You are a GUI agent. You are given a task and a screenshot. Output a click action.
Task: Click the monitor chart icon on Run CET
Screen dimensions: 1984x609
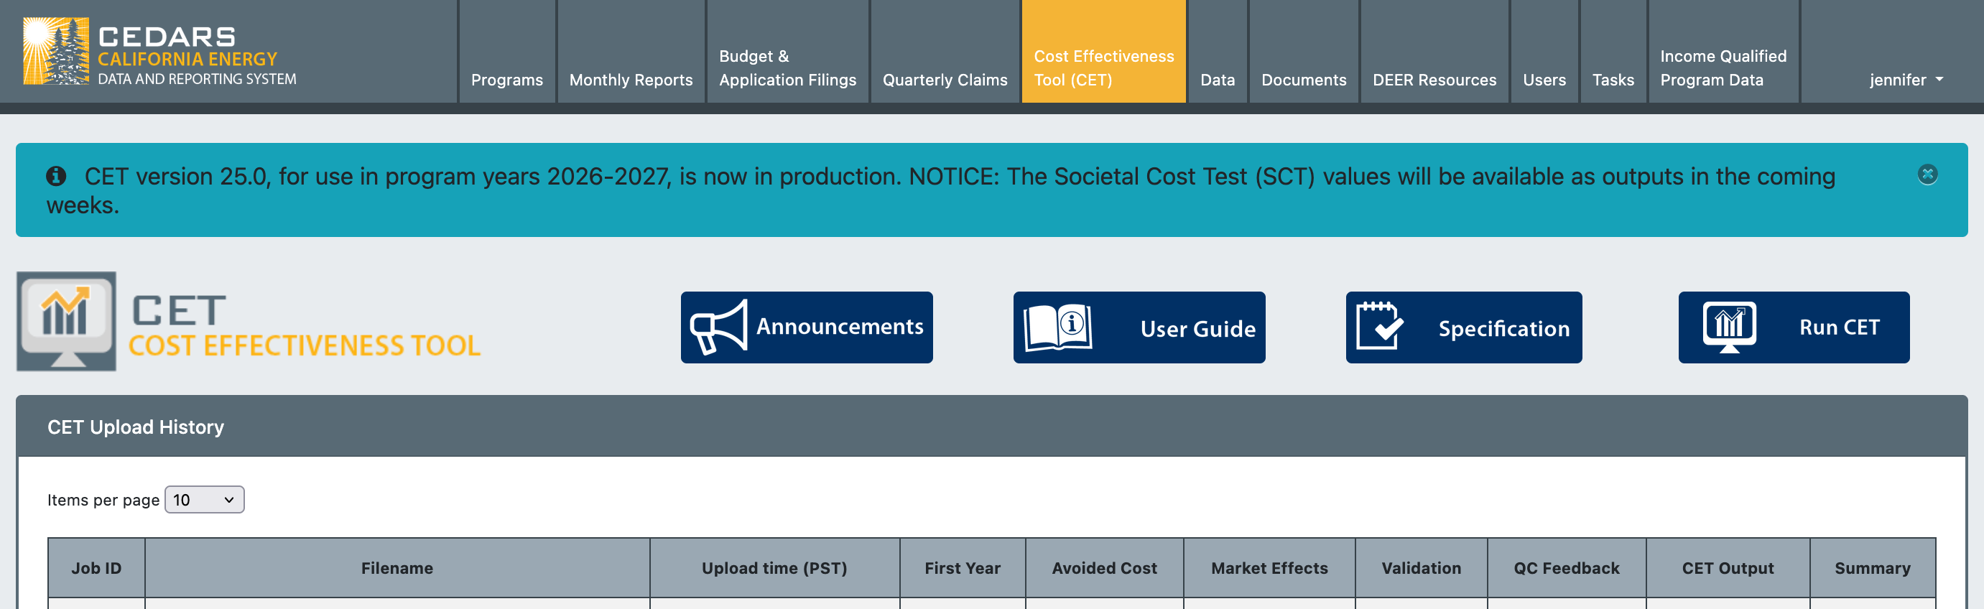1730,327
